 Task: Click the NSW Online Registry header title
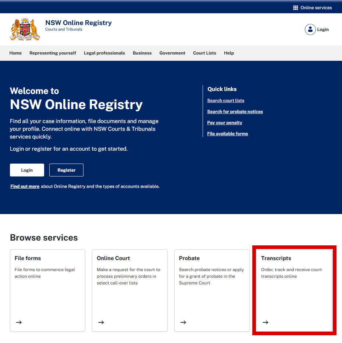click(78, 22)
